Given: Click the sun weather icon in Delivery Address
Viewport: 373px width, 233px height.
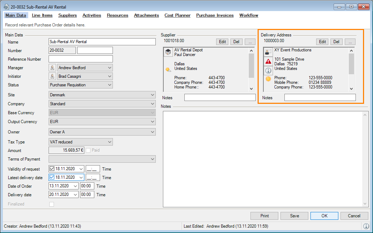Looking at the screenshot, I should 268,79.
